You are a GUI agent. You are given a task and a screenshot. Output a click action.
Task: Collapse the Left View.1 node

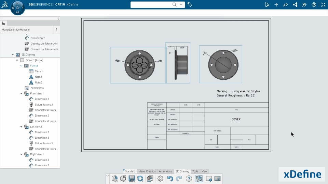(x=21, y=127)
